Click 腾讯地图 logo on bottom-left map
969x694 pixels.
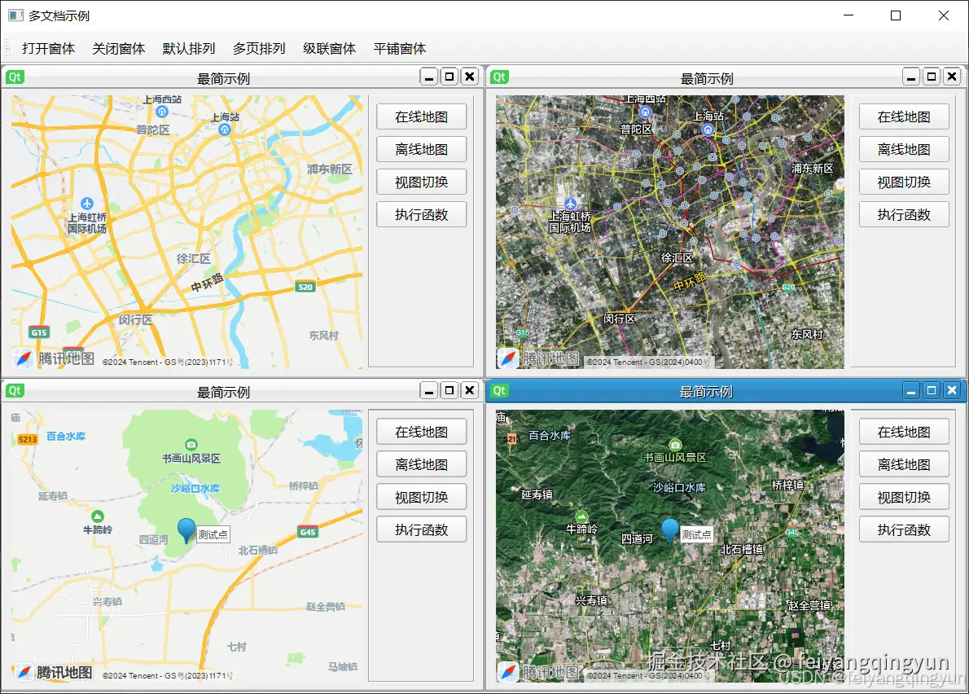(54, 672)
